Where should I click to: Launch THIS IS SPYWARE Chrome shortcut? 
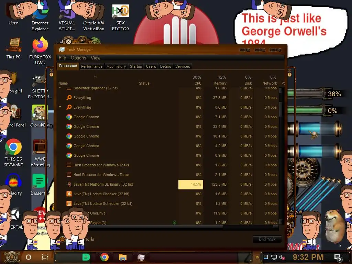tap(13, 153)
